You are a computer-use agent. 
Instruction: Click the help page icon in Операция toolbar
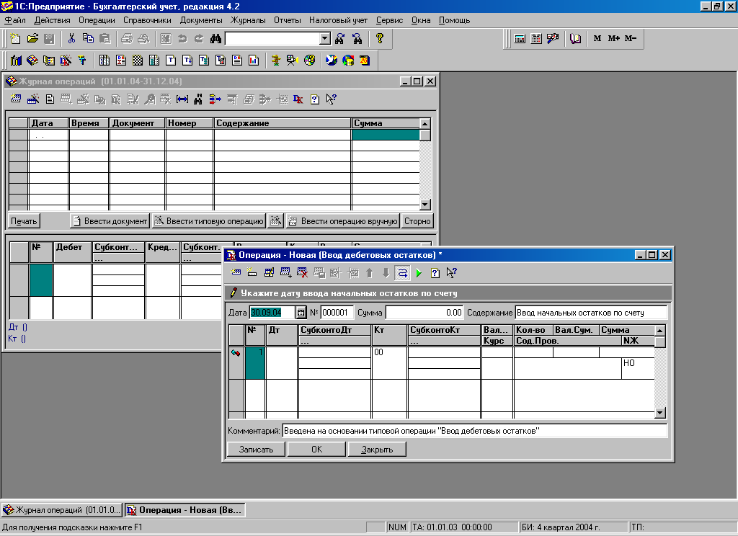coord(435,272)
